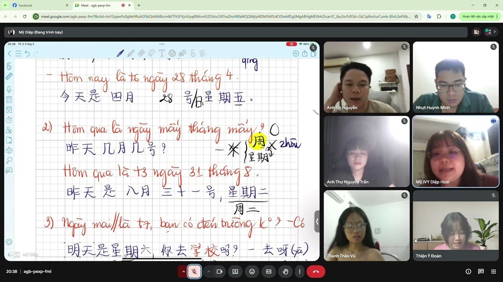Switch to the Facebook browser tab
The width and height of the screenshot is (503, 282).
coord(39,5)
